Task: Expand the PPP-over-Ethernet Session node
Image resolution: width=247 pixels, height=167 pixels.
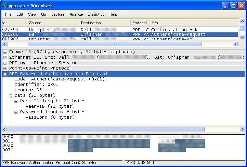Action: click(5, 63)
